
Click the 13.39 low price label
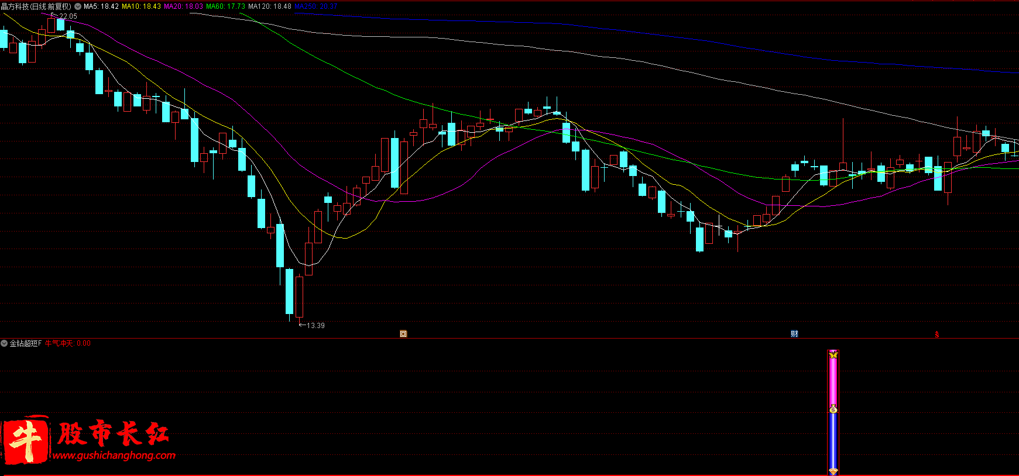coord(315,325)
